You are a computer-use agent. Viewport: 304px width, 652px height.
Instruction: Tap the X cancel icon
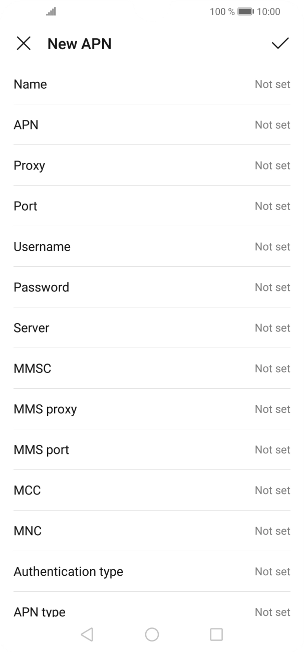pyautogui.click(x=24, y=44)
